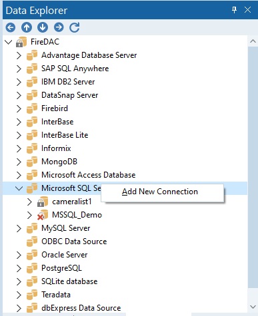Click the MySQL Server database icon
This screenshot has height=316, width=258.
click(32, 228)
